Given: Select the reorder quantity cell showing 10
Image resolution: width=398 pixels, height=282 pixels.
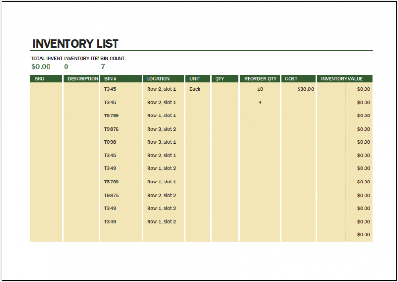Looking at the screenshot, I should [260, 89].
